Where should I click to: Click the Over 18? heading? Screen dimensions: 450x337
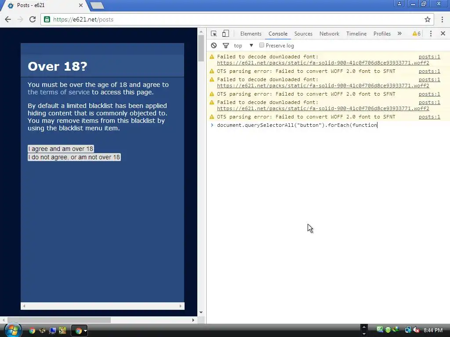[58, 66]
